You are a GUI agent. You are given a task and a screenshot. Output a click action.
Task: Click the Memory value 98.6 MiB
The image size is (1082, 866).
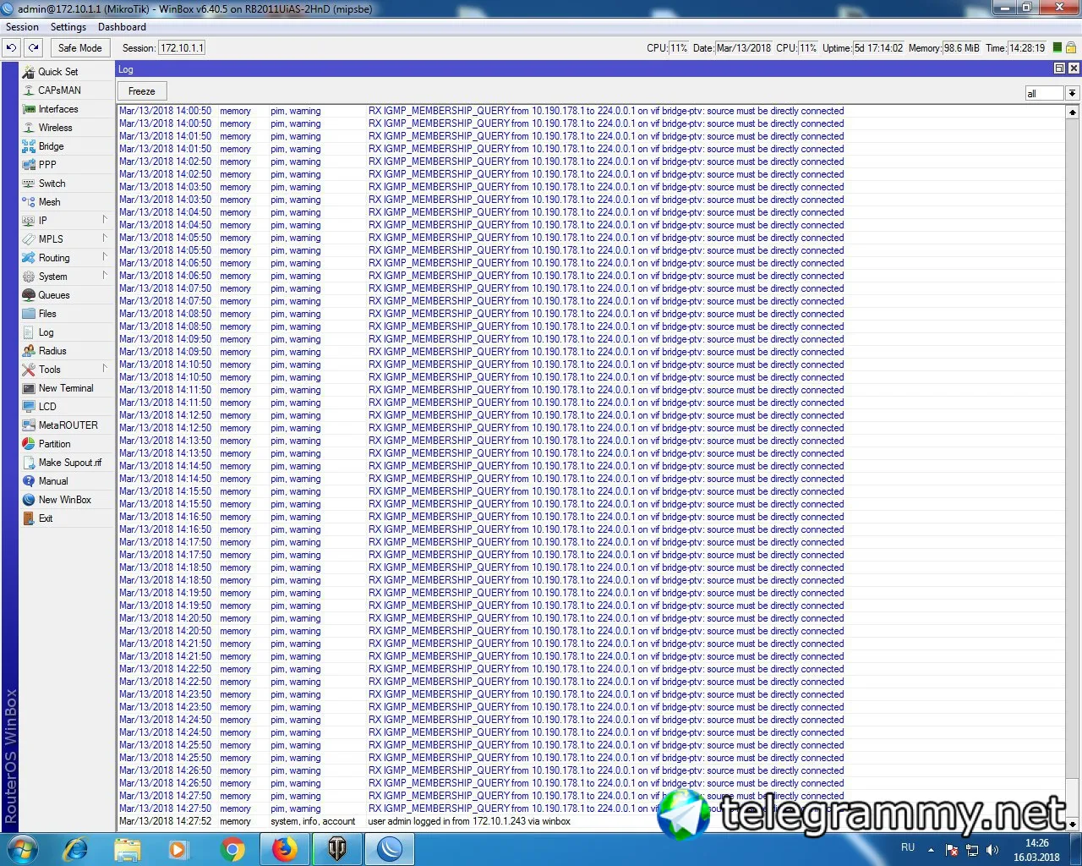(961, 48)
